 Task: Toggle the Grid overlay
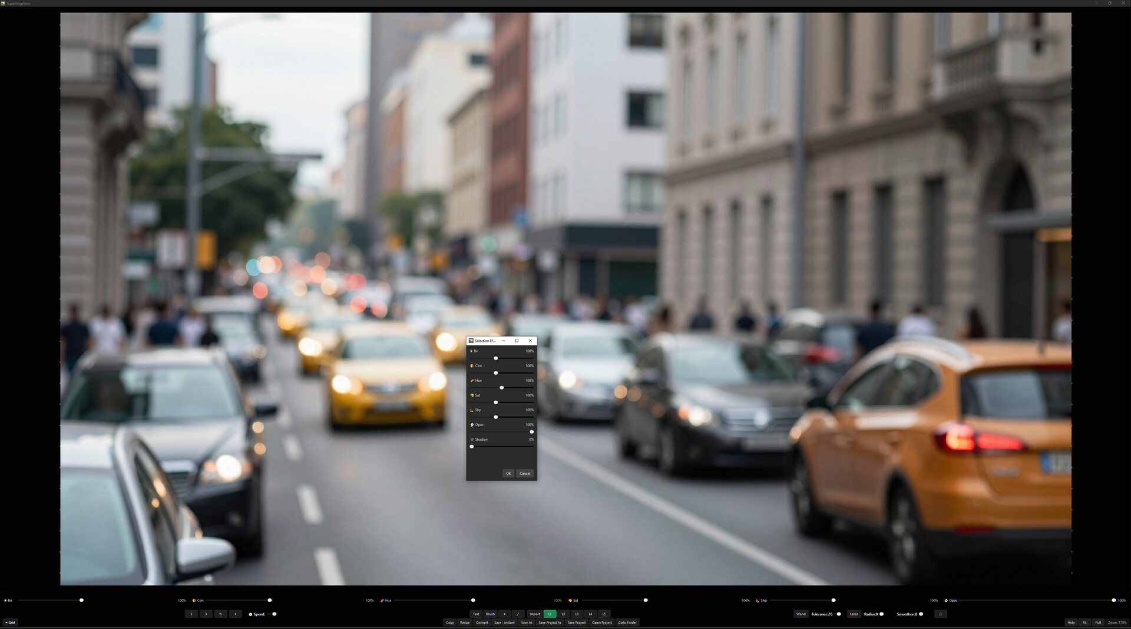[x=10, y=622]
